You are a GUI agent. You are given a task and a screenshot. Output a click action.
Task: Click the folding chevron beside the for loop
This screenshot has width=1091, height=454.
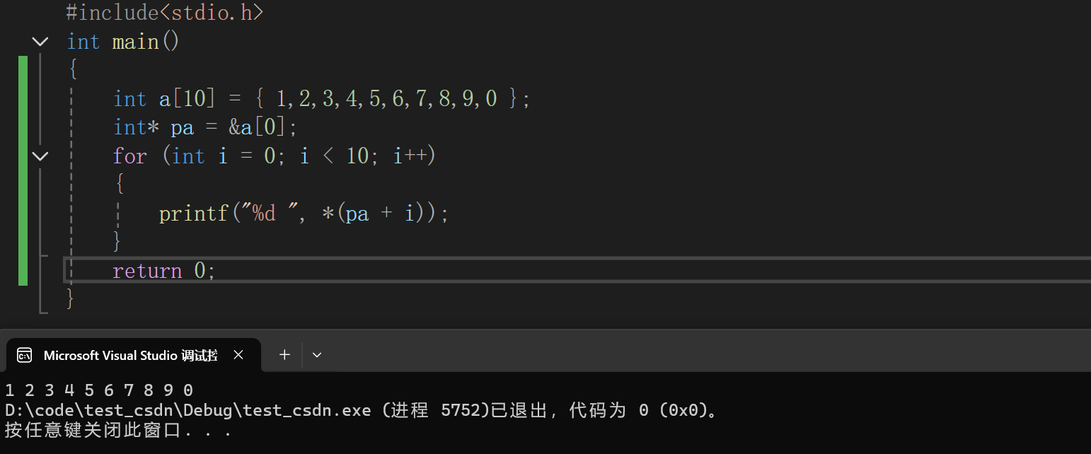(40, 156)
